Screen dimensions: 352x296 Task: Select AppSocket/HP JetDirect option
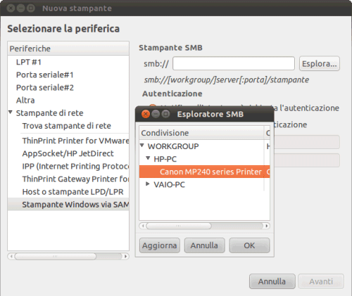pyautogui.click(x=68, y=153)
